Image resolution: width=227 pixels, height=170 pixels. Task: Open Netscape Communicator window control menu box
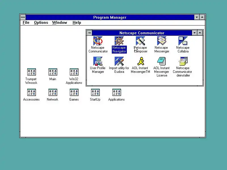pyautogui.click(x=89, y=33)
